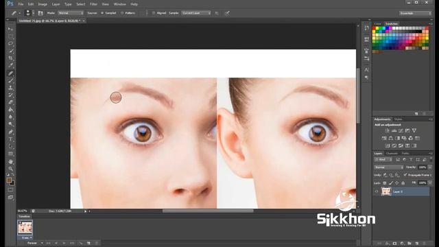Image resolution: width=439 pixels, height=247 pixels.
Task: Select the Eraser tool
Action: (10, 102)
